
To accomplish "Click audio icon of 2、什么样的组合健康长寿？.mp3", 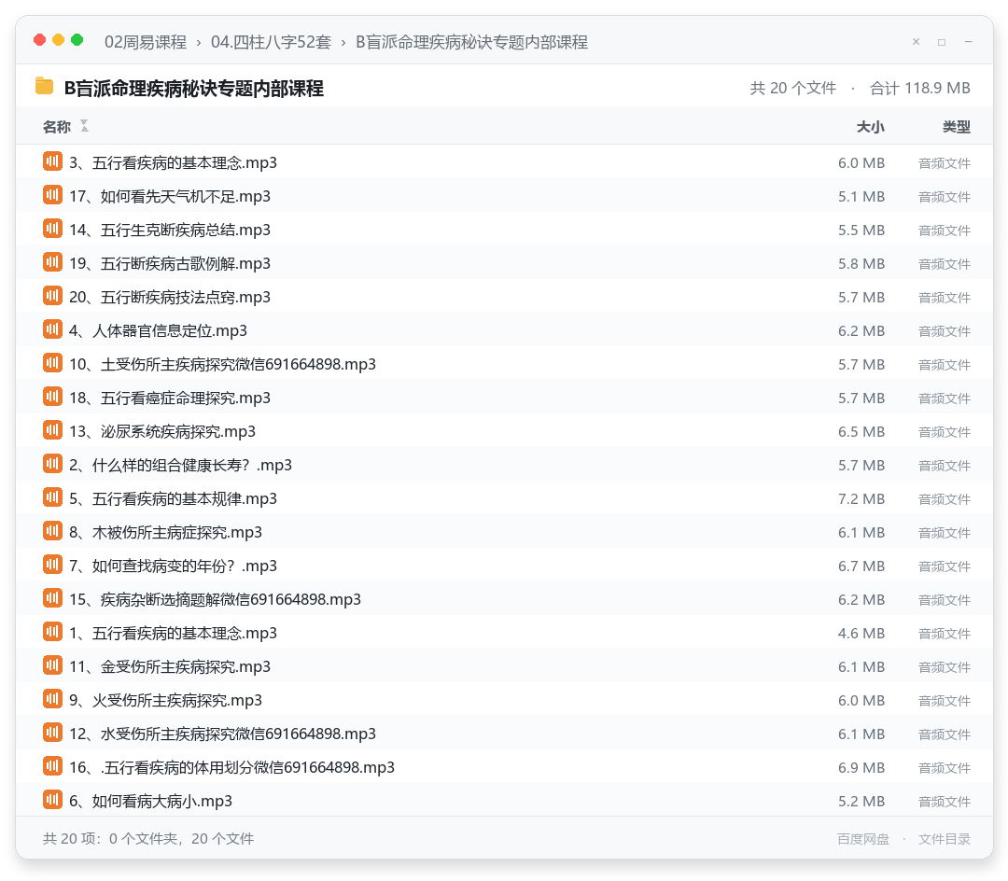I will [x=52, y=463].
